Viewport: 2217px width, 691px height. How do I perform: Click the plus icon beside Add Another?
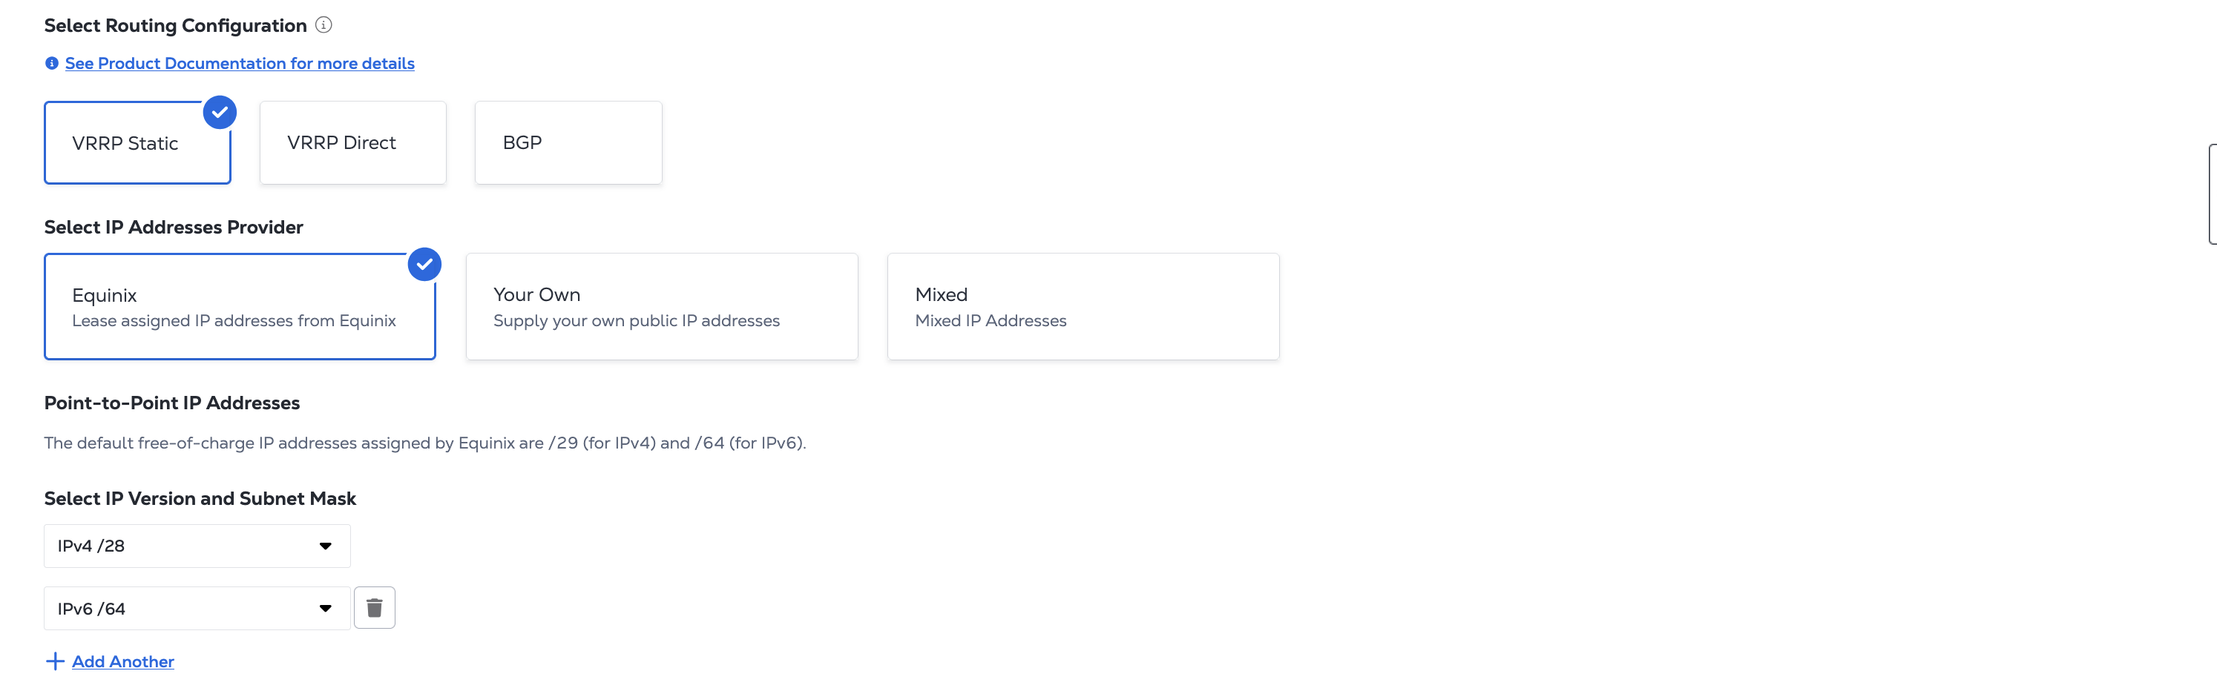click(x=55, y=661)
